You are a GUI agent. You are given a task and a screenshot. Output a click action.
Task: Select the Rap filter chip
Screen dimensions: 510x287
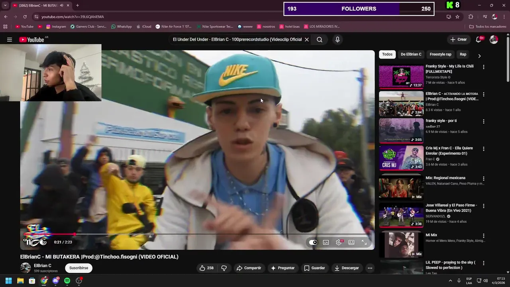[463, 54]
